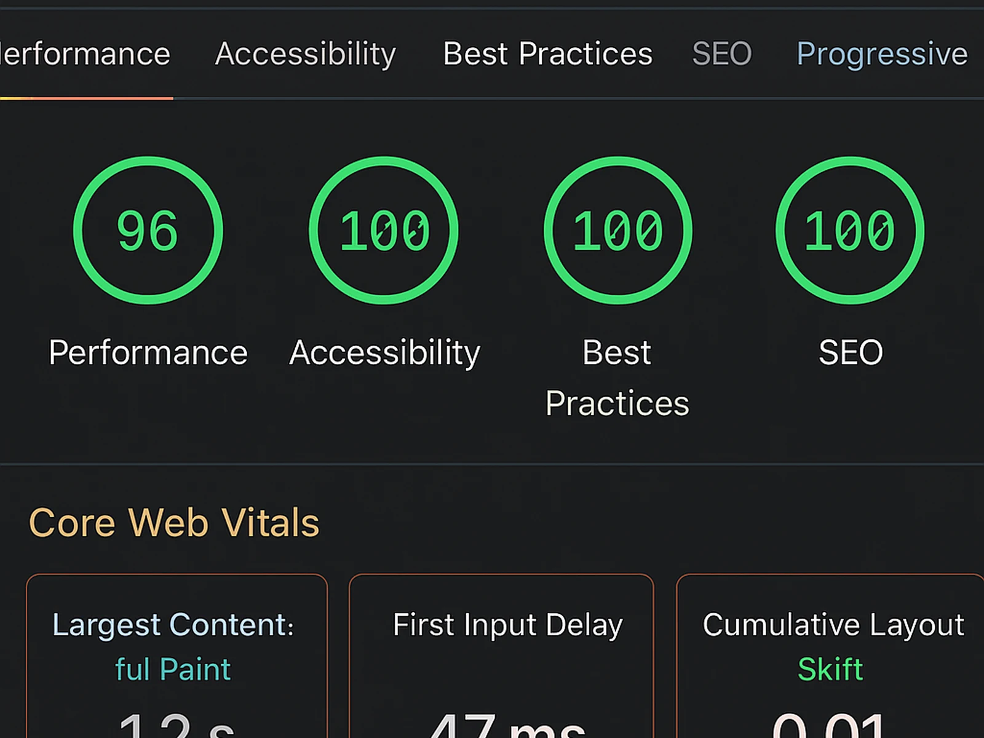Open the Accessibility tab

306,54
